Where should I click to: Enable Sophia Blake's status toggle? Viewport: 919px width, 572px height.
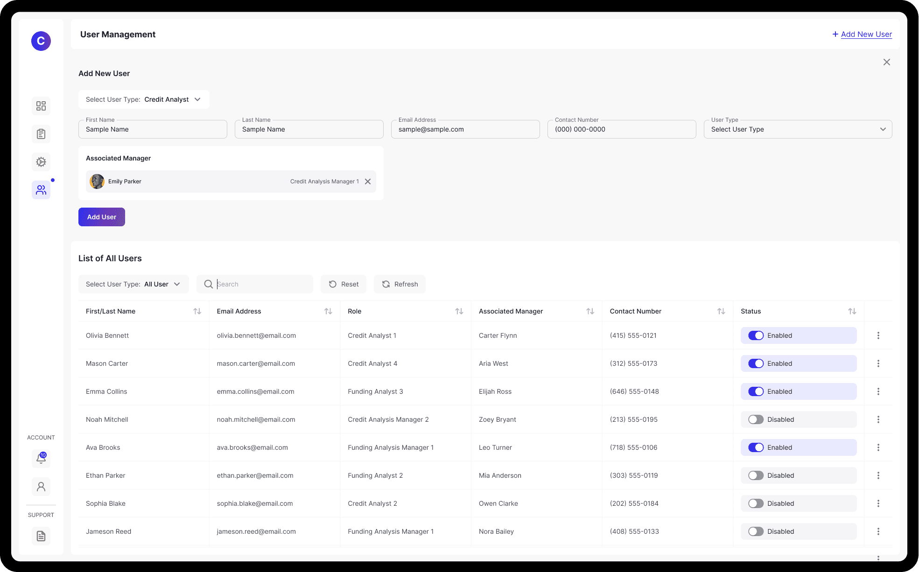click(756, 503)
